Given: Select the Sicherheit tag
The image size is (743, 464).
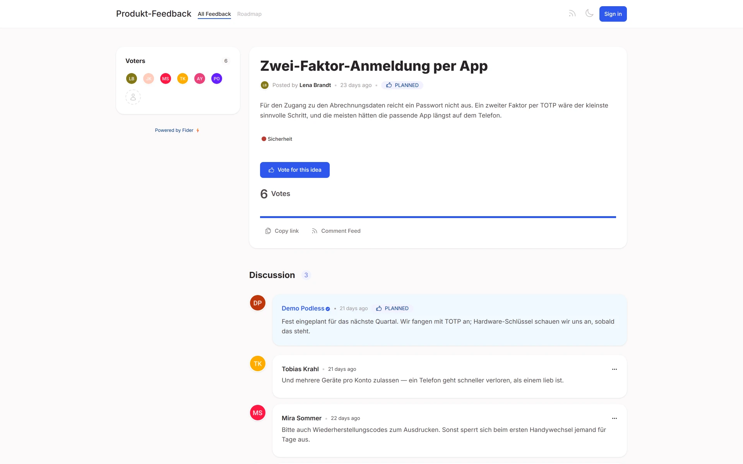Looking at the screenshot, I should pos(277,139).
